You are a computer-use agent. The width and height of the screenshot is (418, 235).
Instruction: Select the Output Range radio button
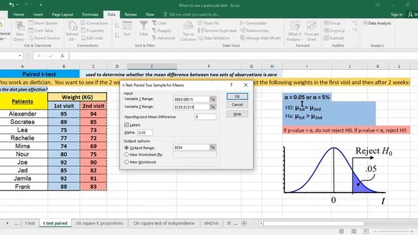[x=126, y=148]
